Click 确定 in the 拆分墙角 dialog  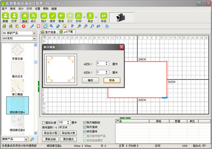[90, 80]
